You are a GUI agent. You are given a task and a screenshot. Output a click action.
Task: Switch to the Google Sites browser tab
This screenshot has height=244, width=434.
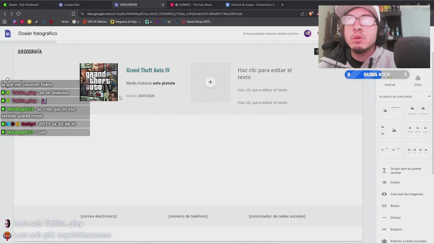[x=82, y=5]
